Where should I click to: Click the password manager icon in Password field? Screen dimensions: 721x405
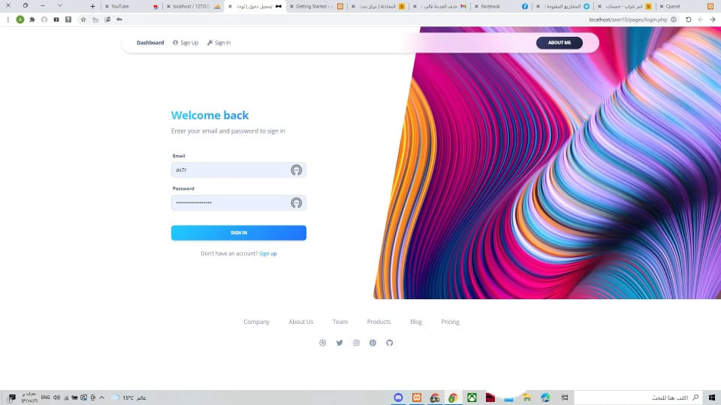point(296,202)
